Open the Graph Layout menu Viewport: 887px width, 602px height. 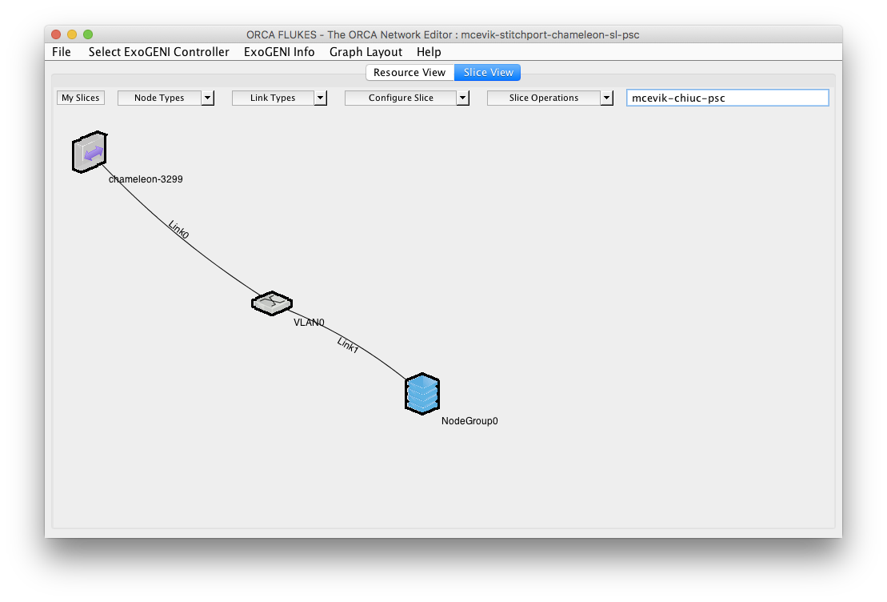point(366,52)
